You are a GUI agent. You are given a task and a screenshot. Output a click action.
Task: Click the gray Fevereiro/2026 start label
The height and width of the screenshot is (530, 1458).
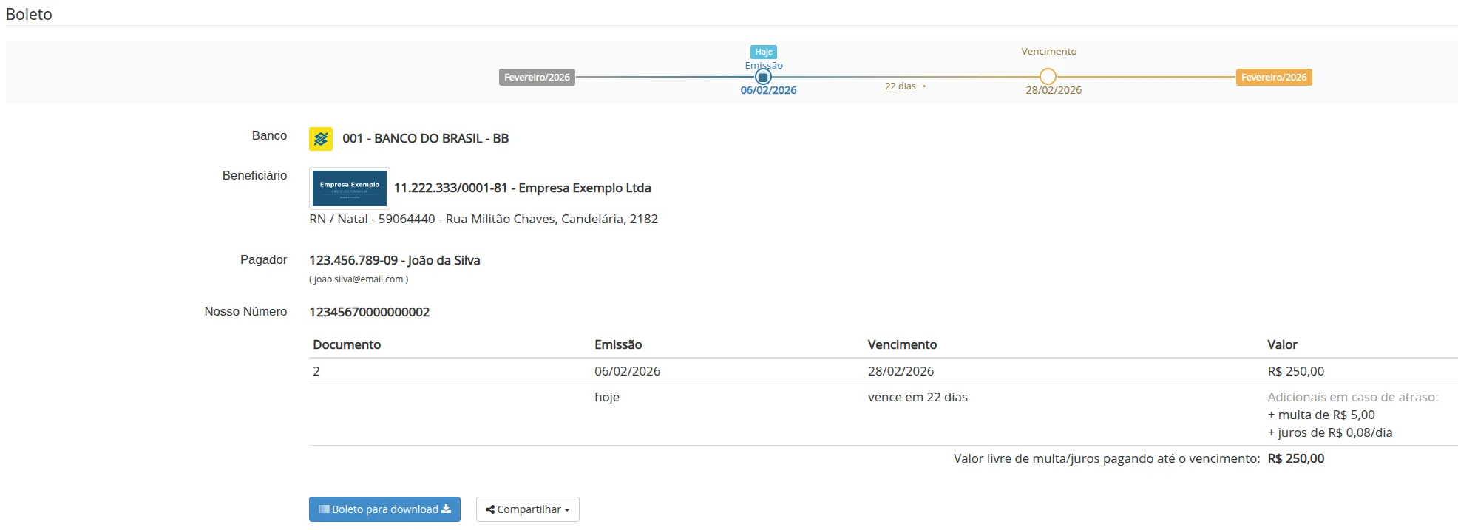coord(537,77)
